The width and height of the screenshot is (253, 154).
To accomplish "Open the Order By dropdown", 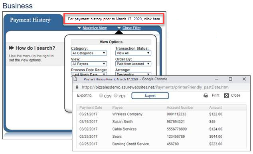I will pyautogui.click(x=133, y=64).
